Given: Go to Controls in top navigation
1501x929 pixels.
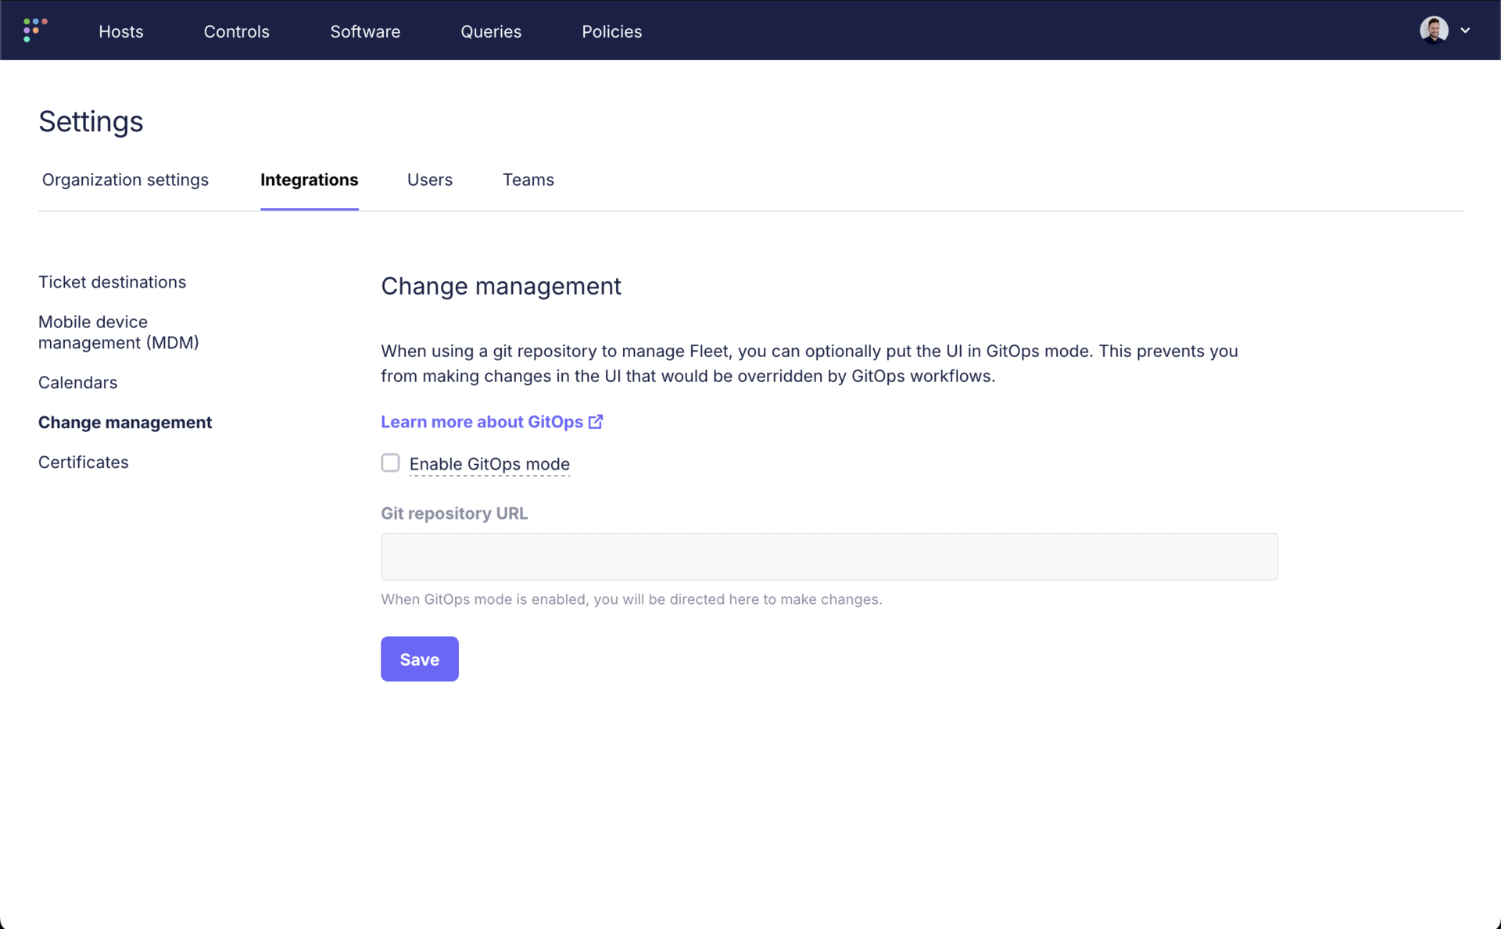Looking at the screenshot, I should pos(237,31).
